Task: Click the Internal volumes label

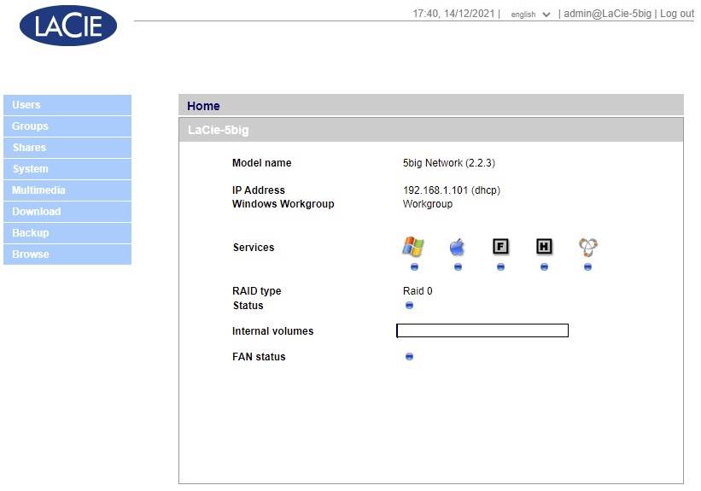Action: (x=272, y=331)
